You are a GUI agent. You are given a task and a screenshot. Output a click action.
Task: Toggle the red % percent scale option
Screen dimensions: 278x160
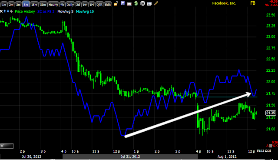[274, 146]
